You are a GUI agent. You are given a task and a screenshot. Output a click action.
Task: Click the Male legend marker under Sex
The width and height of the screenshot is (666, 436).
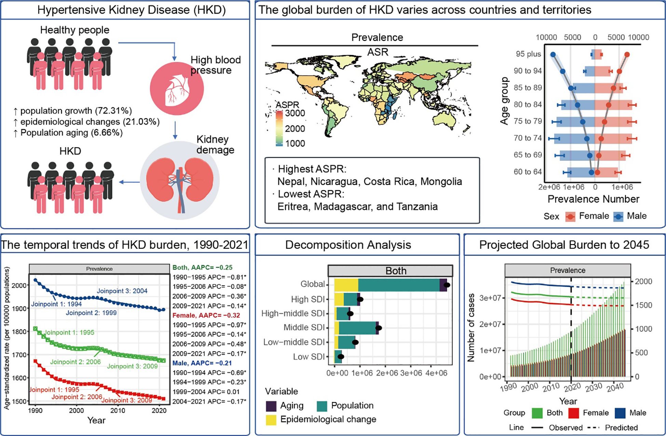pyautogui.click(x=618, y=217)
